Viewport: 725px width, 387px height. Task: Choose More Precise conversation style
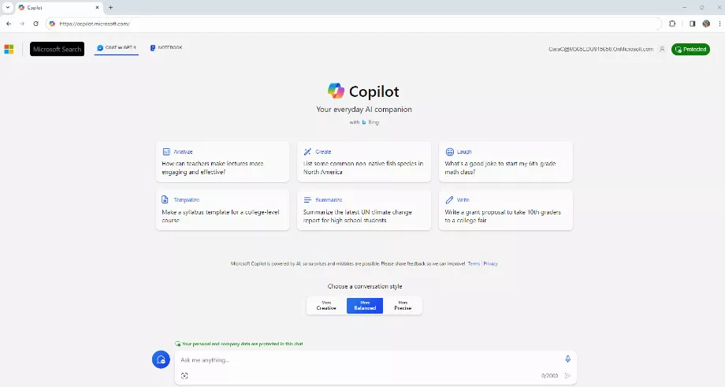[x=403, y=306]
